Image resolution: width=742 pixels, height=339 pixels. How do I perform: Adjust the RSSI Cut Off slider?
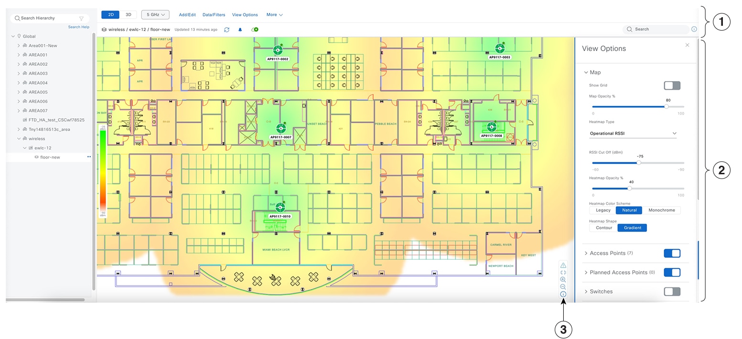[x=638, y=162]
